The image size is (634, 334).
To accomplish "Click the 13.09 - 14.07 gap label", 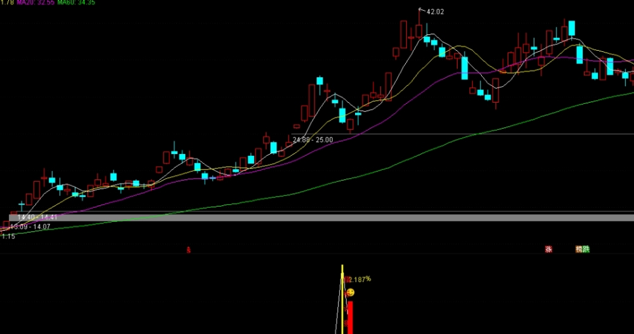I will 30,227.
